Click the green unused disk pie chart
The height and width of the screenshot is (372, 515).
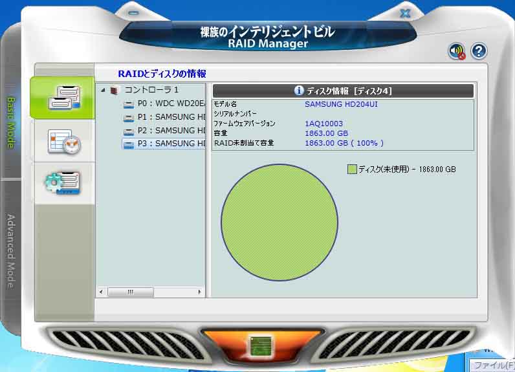pyautogui.click(x=279, y=223)
